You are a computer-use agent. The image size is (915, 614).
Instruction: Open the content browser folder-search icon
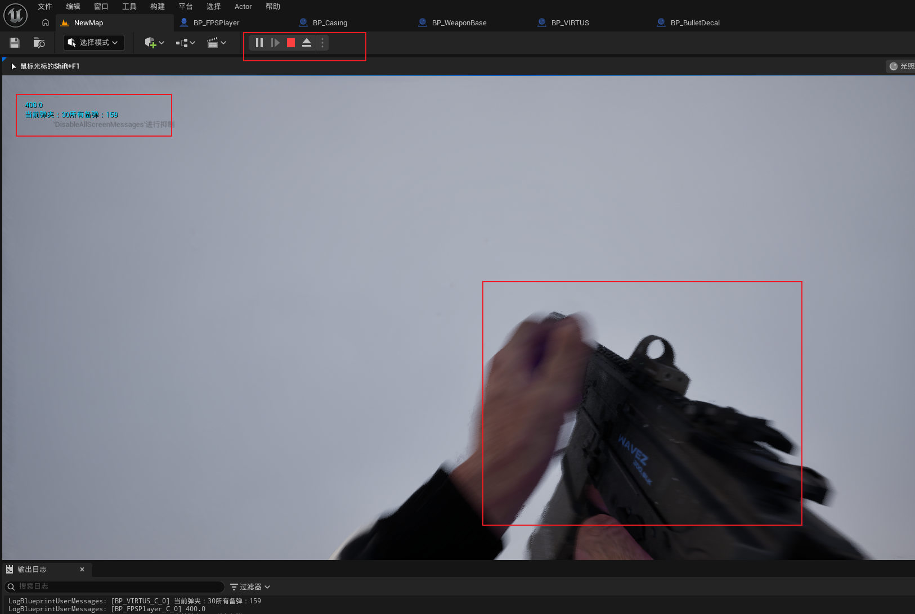tap(39, 43)
